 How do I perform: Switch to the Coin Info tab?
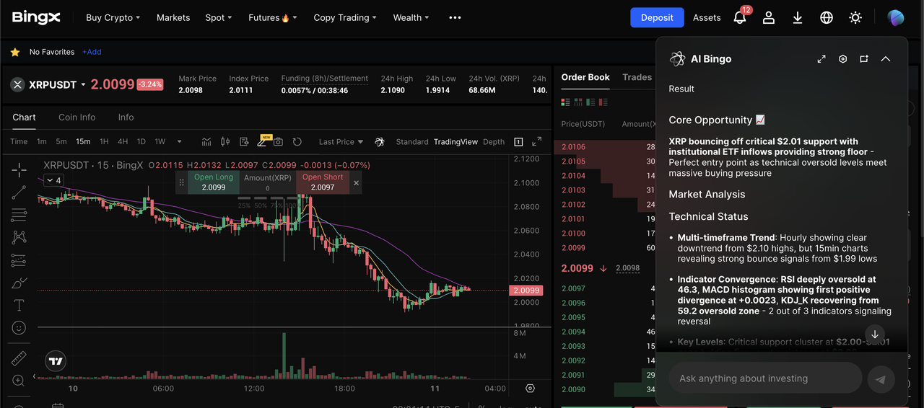[77, 117]
